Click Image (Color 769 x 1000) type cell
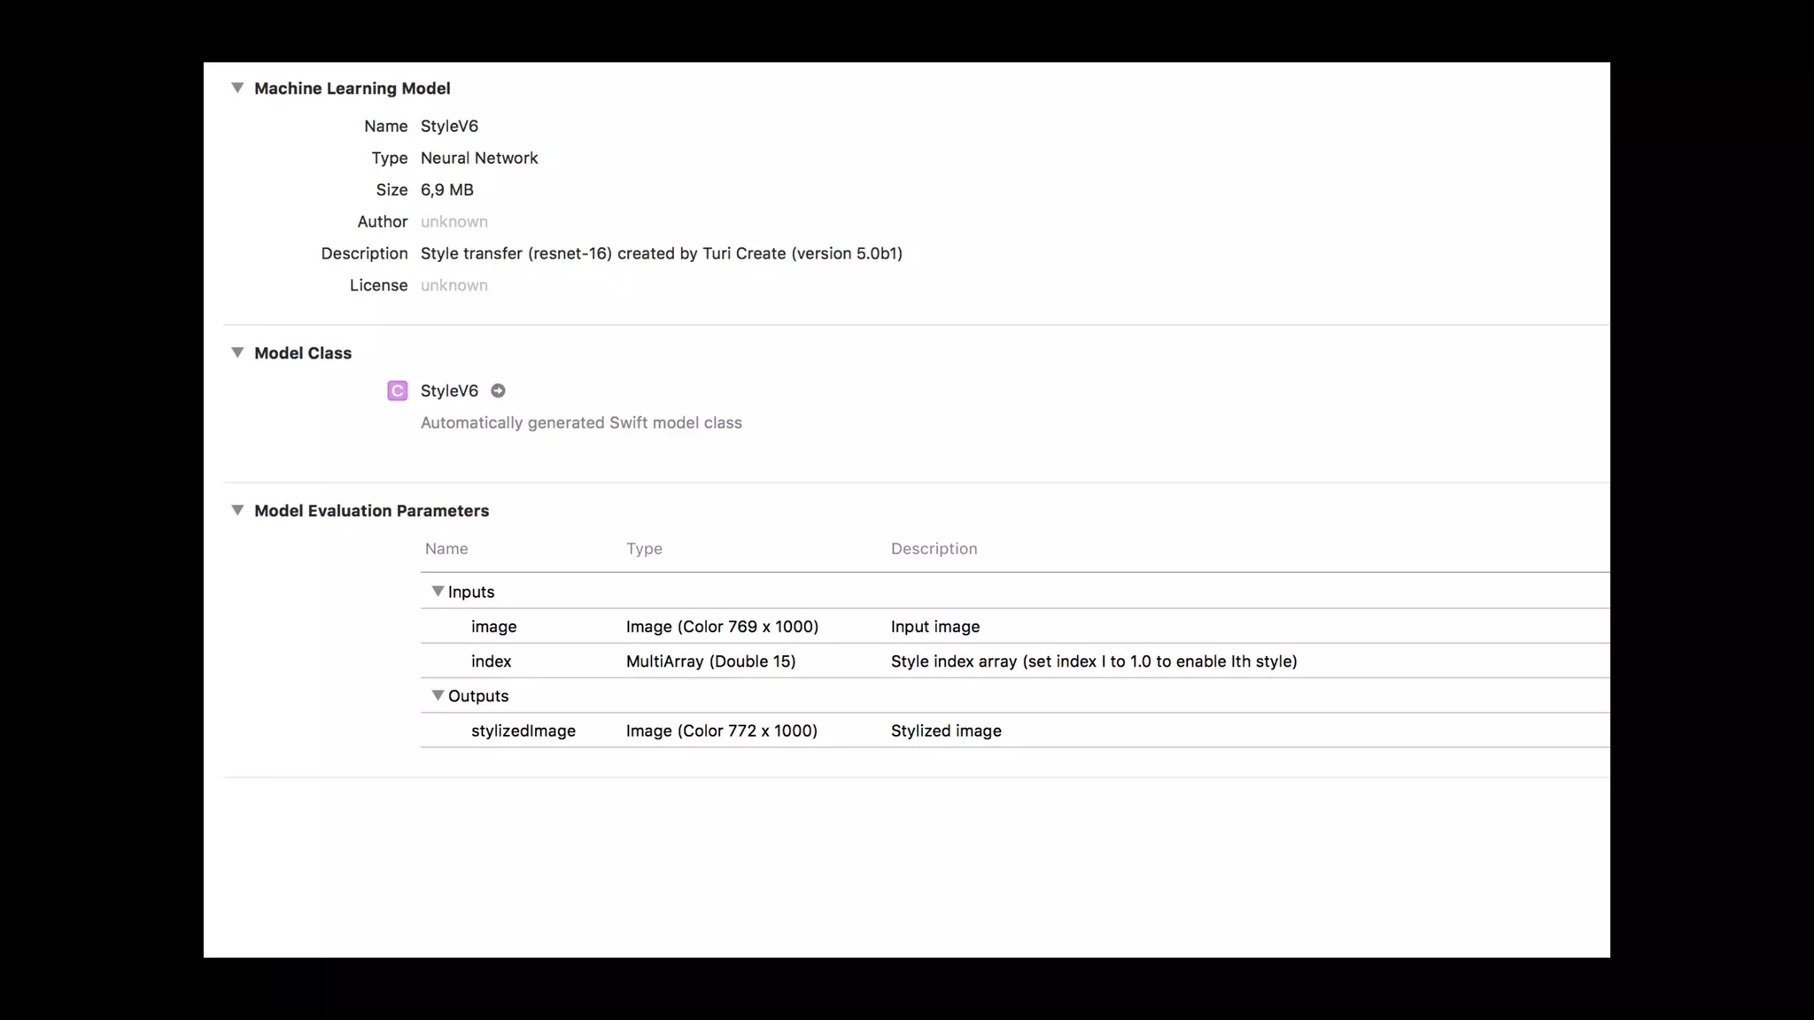1814x1020 pixels. (x=722, y=627)
